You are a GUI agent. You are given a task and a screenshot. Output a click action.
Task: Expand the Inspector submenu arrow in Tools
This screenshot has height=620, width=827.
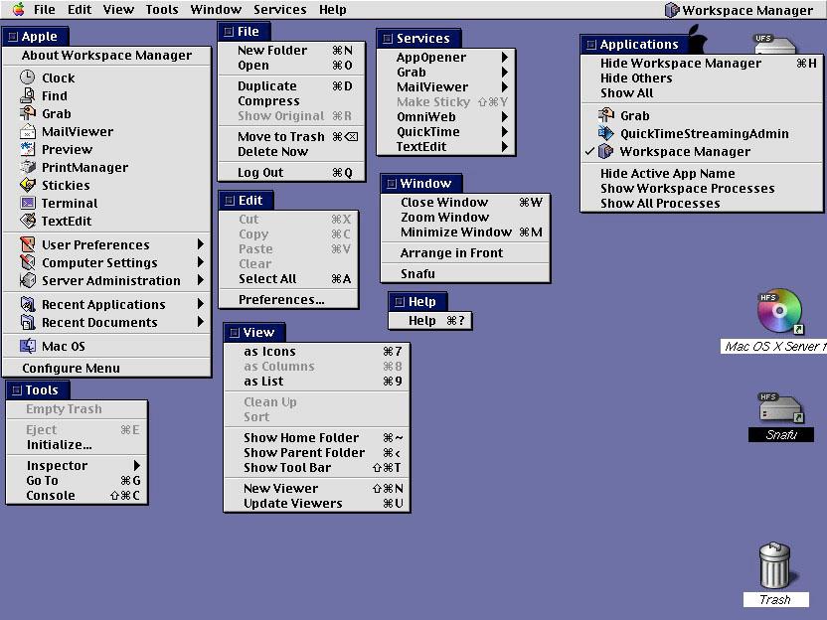click(136, 465)
